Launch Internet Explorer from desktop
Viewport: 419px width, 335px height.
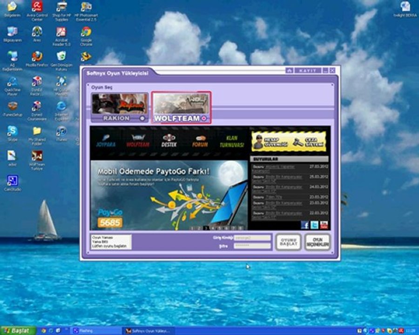(x=61, y=111)
